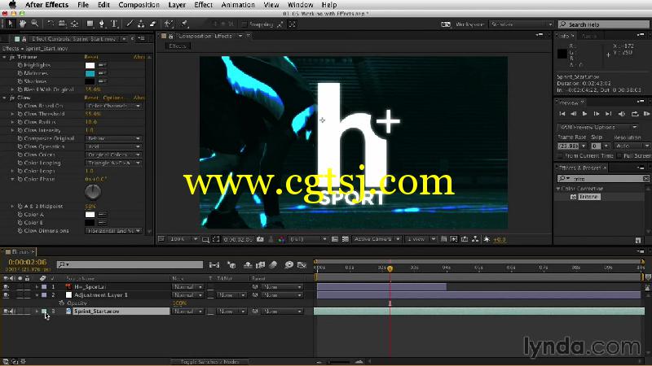Click the Midtones cyan color swatch
The height and width of the screenshot is (366, 652).
click(90, 73)
